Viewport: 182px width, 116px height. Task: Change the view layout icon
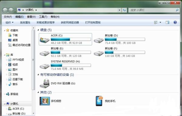156,22
